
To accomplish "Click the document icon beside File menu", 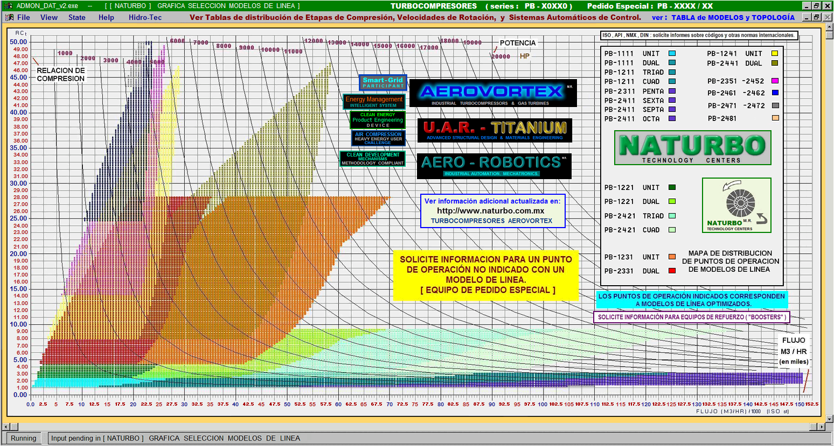I will coord(9,17).
